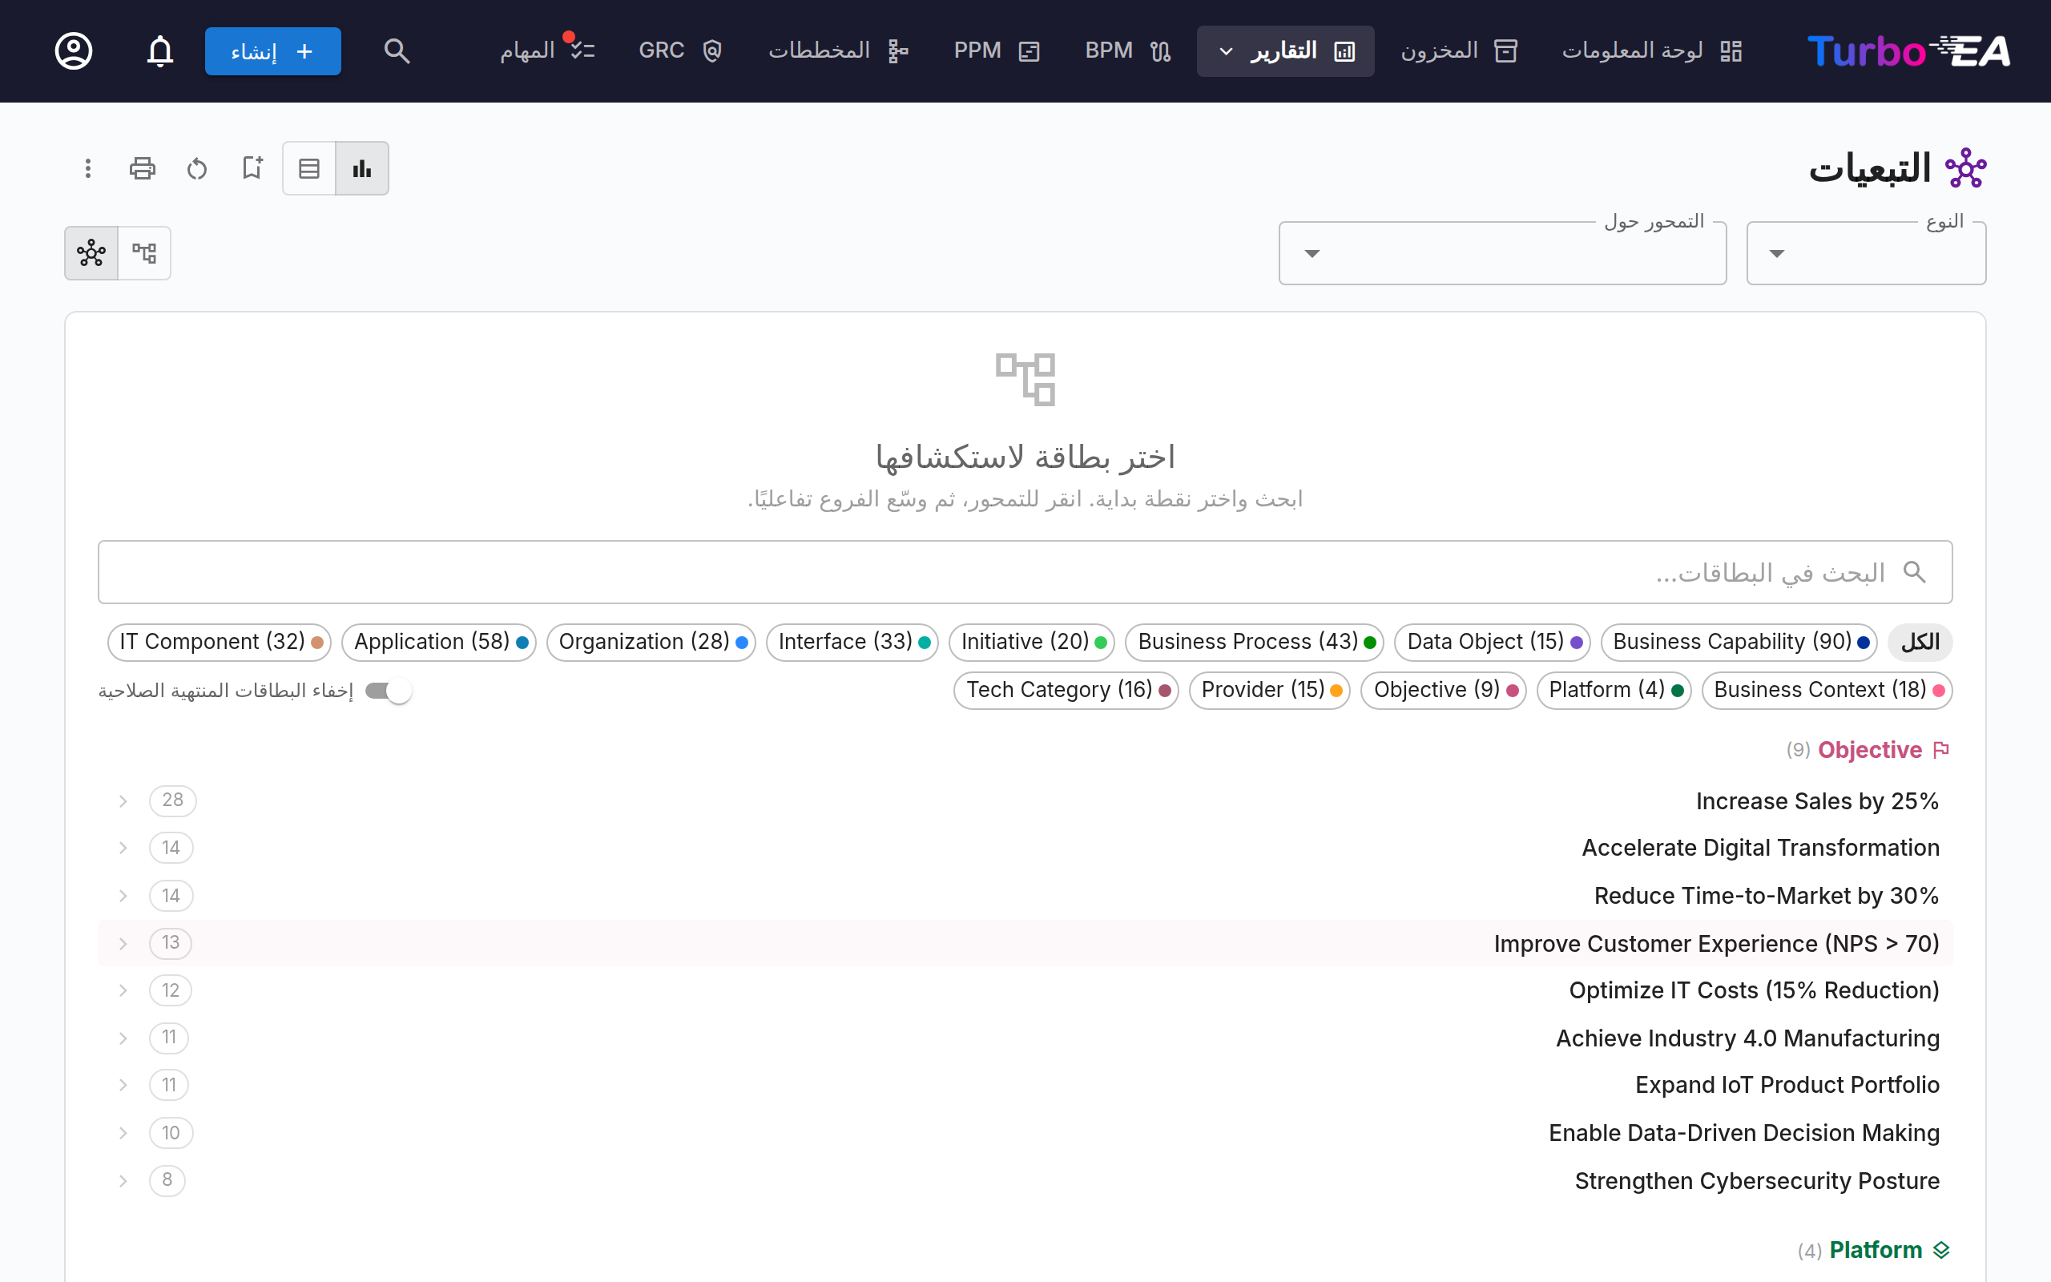Expand chevron on Achieve Industry 4.0 row
2051x1282 pixels.
[x=123, y=1038]
